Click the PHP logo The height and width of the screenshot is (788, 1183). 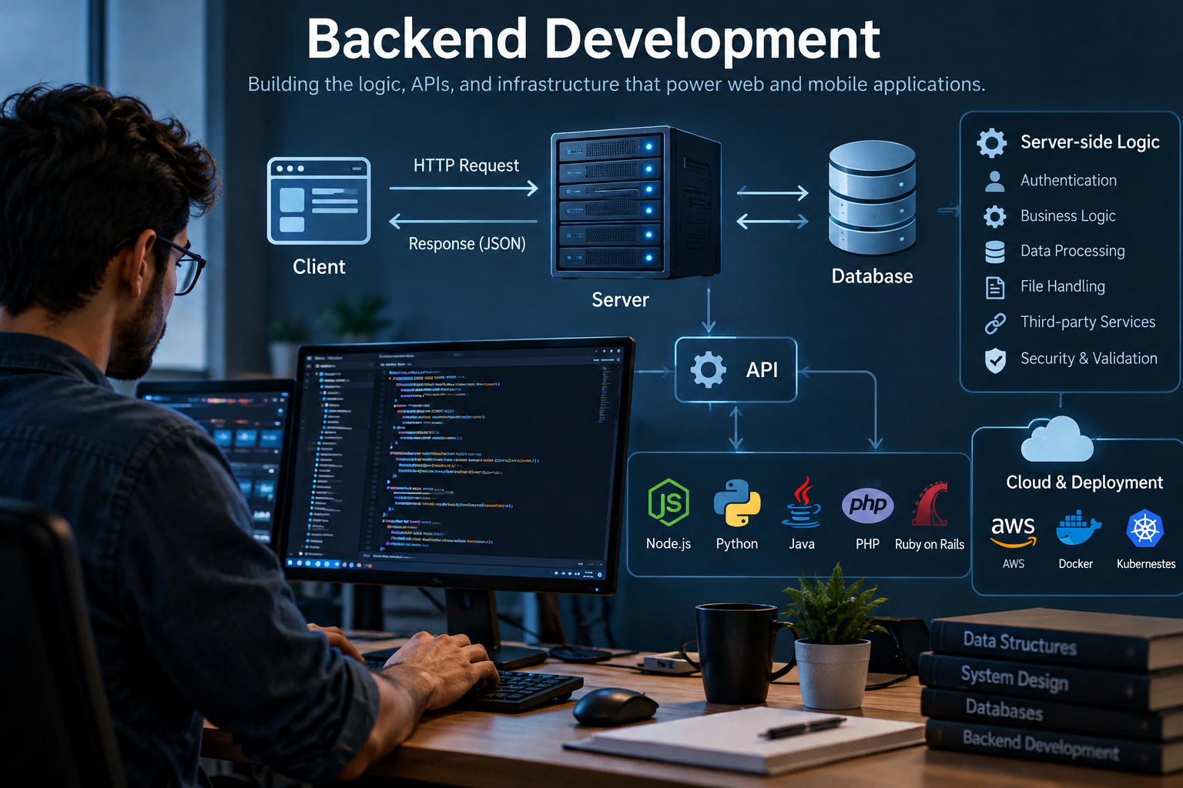pos(868,506)
